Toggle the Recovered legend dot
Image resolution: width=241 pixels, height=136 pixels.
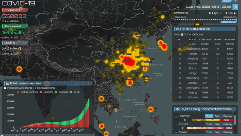[x=56, y=92]
